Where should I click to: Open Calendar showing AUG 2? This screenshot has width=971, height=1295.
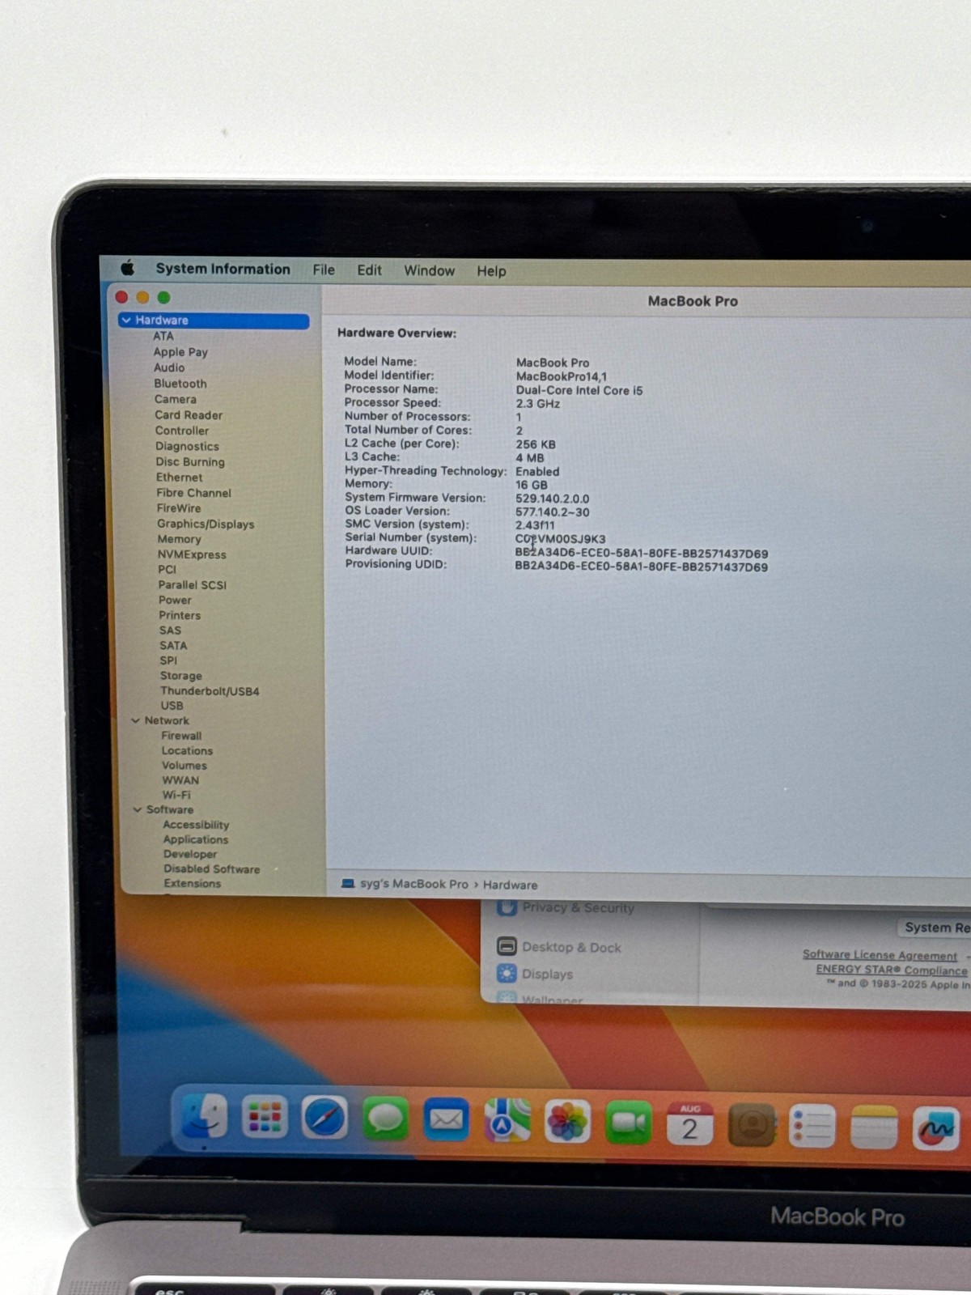tap(689, 1124)
